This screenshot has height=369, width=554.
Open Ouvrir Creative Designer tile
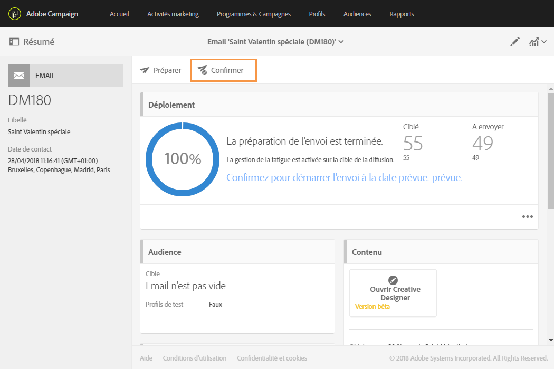tap(393, 293)
